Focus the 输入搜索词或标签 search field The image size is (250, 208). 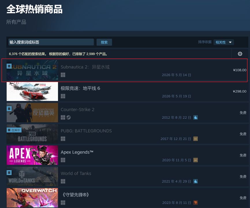[51, 42]
